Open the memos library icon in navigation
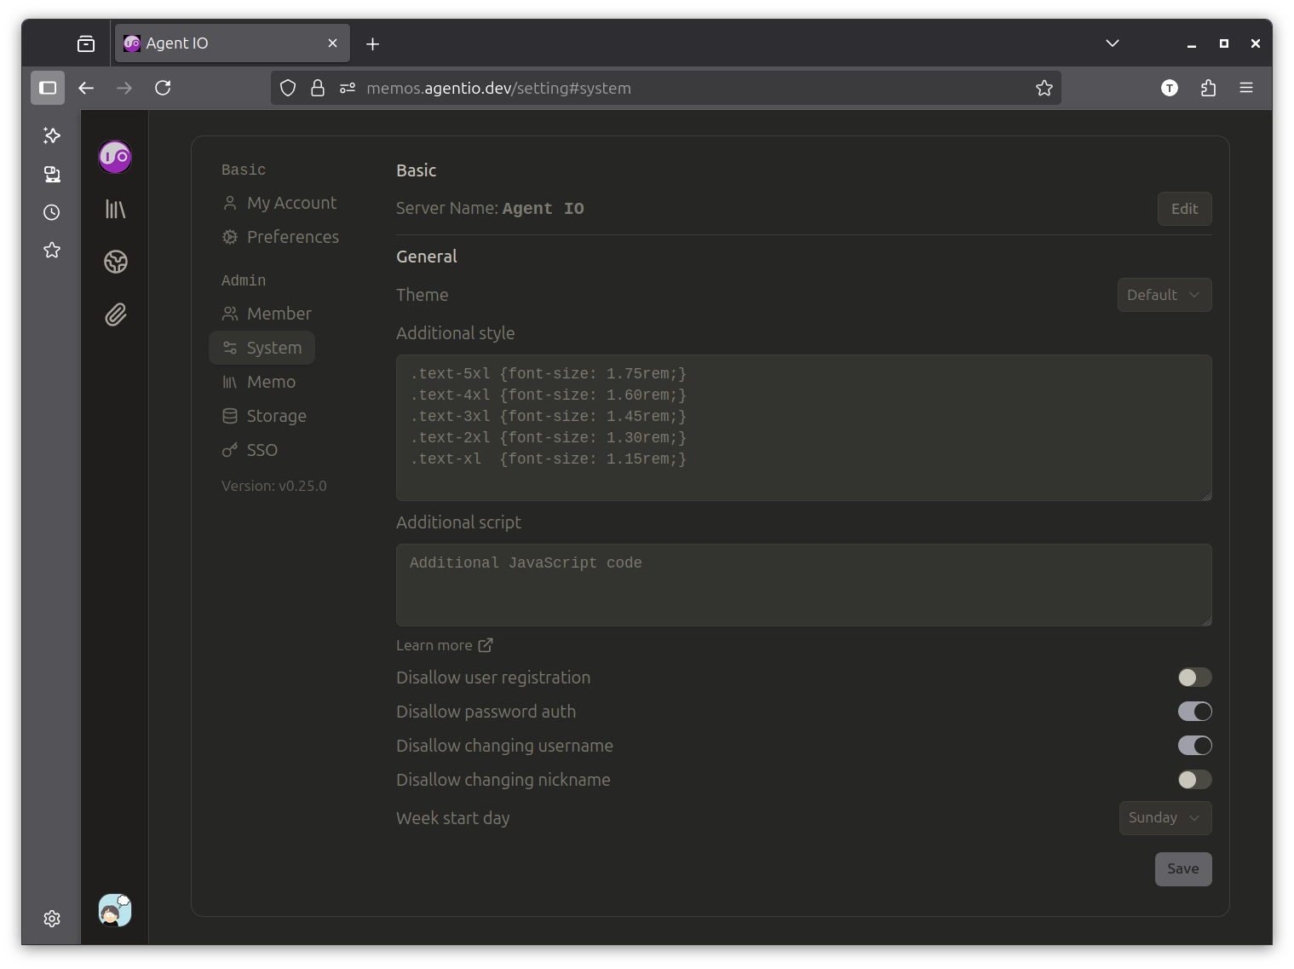Screen dimensions: 1294x969 116,210
